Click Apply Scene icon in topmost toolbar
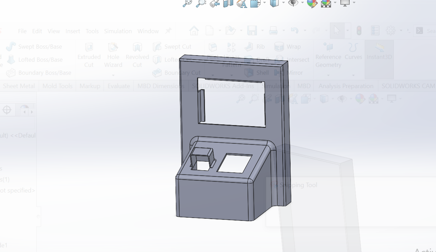436x252 pixels. [x=326, y=3]
